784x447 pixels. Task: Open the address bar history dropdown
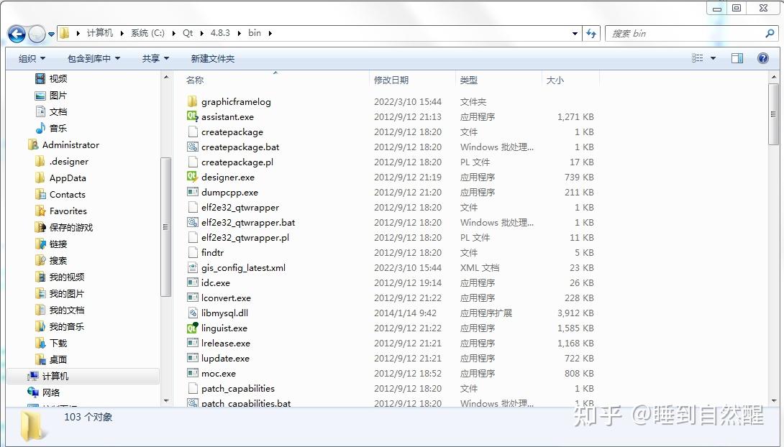pyautogui.click(x=575, y=34)
